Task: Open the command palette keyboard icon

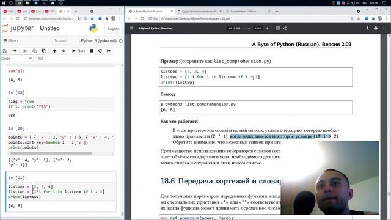Action: point(41,59)
